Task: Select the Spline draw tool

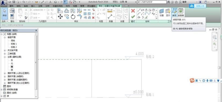Action: (153, 14)
